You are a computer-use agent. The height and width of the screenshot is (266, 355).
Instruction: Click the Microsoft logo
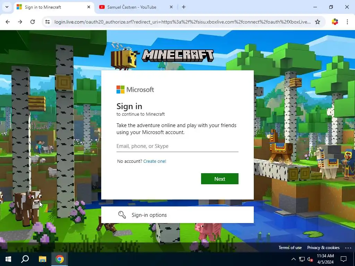point(135,90)
